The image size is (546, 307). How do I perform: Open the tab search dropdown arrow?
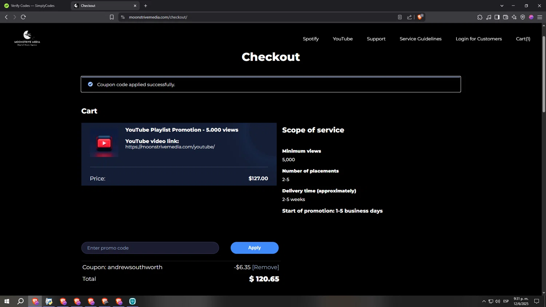point(502,6)
